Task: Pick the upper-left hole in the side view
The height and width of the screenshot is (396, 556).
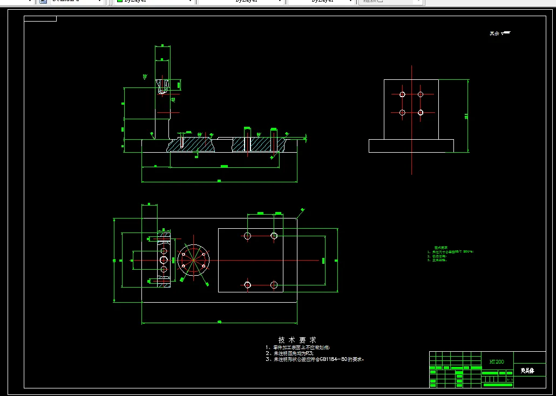Action: (402, 94)
